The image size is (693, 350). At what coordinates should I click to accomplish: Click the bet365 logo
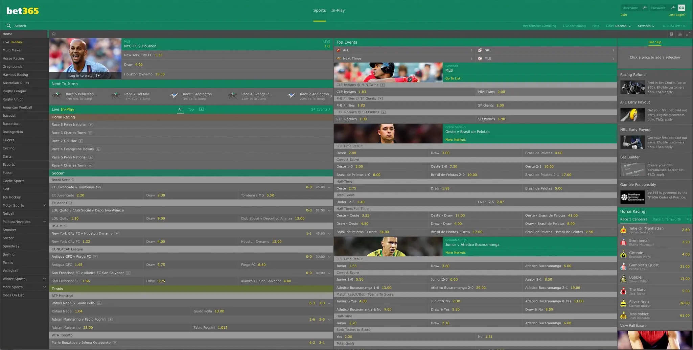click(23, 11)
